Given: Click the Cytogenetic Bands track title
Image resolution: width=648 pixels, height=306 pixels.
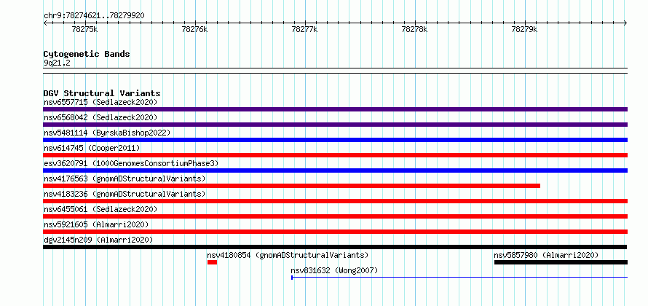Looking at the screenshot, I should 87,54.
